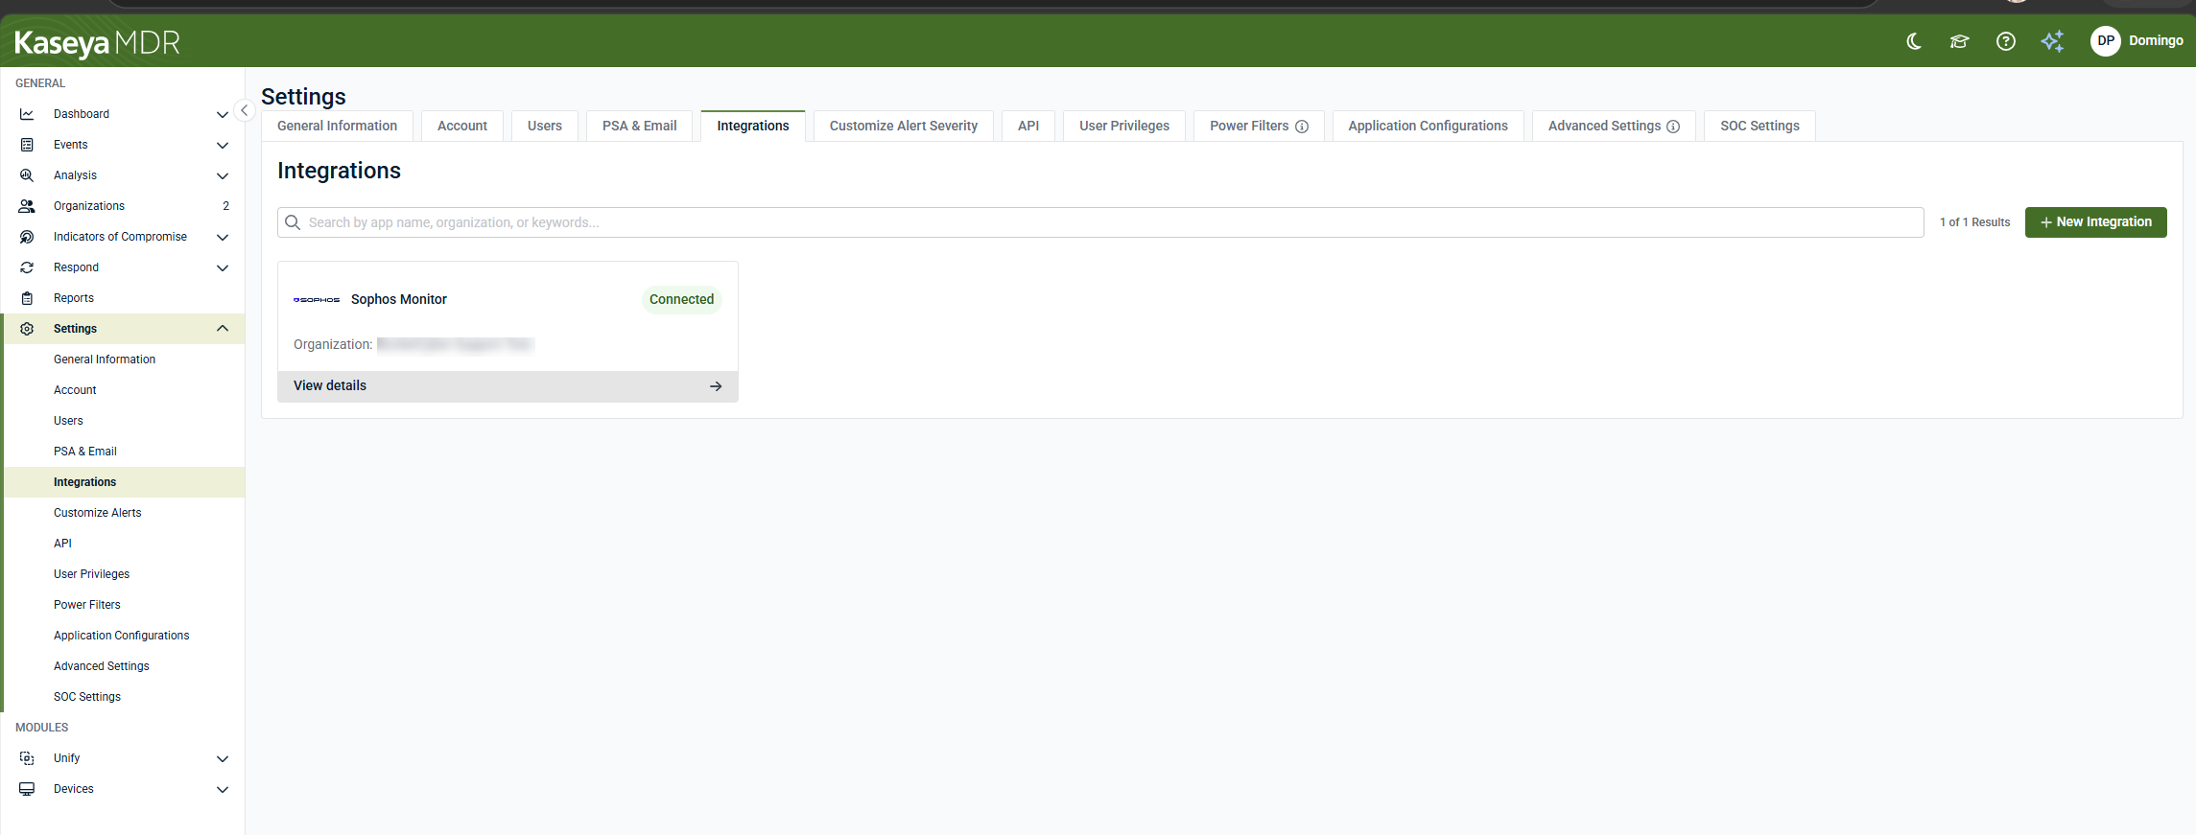Viewport: 2196px width, 835px height.
Task: Switch to the General Information tab
Action: click(337, 126)
